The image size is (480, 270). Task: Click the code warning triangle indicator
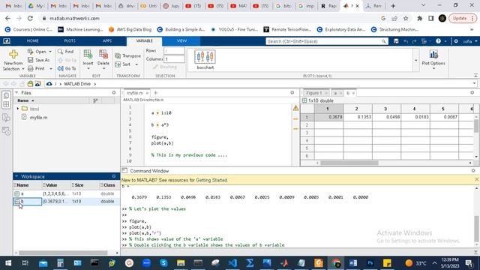295,108
